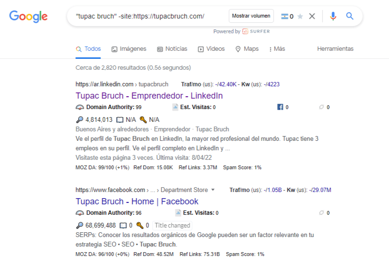Submit search with magnifying glass icon
This screenshot has height=264, width=389.
[x=350, y=16]
